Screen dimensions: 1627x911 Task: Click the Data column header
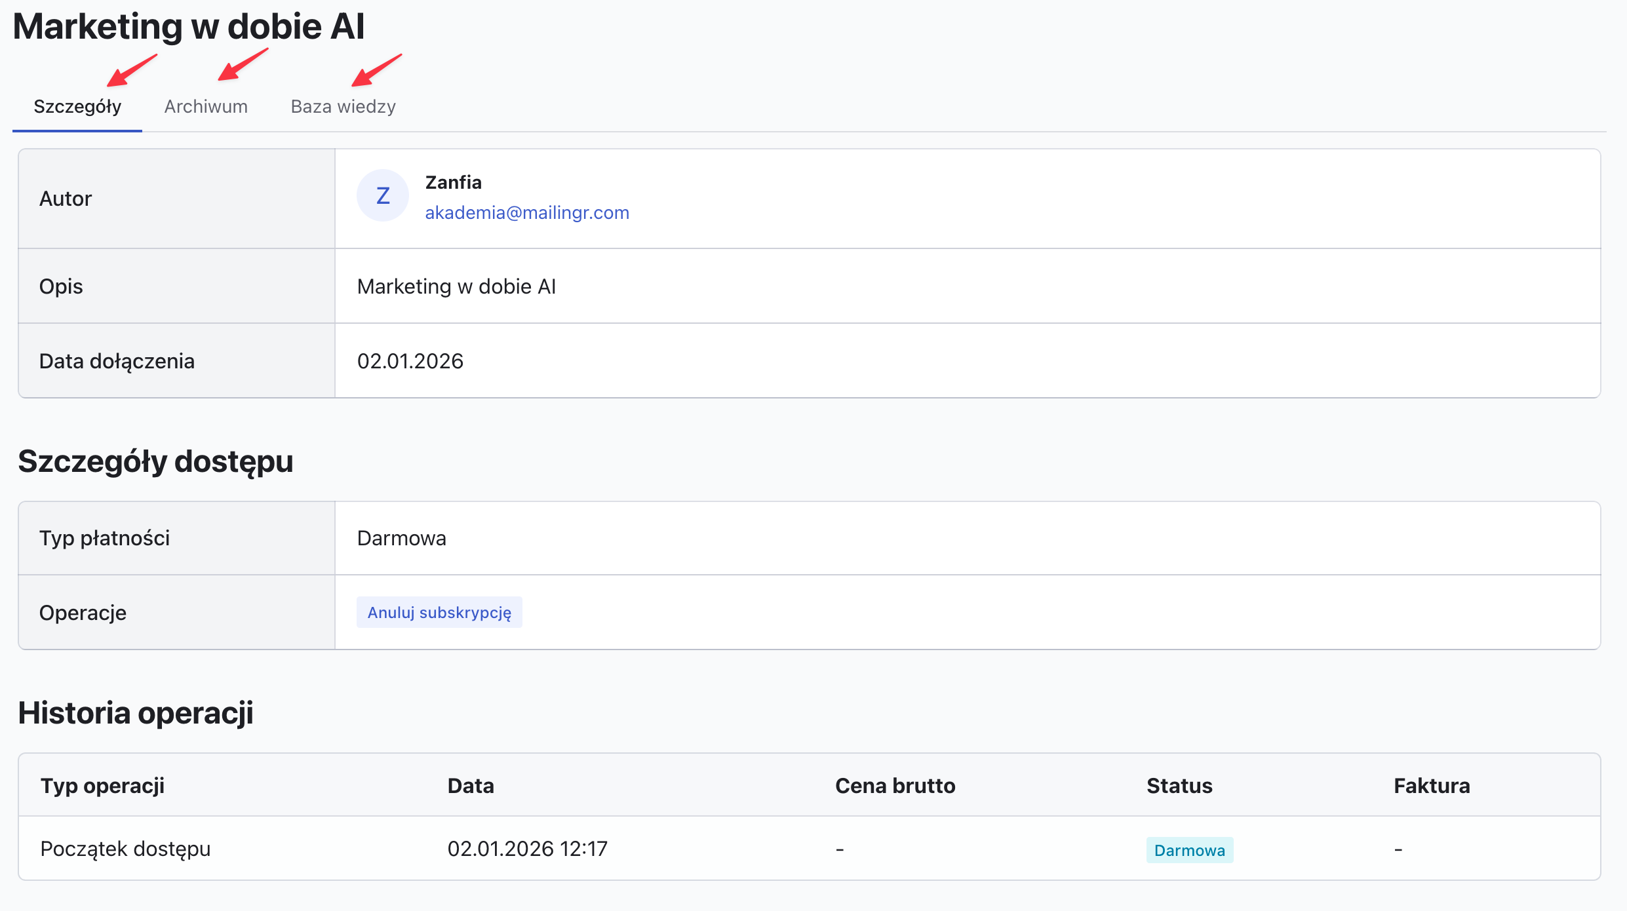tap(471, 785)
